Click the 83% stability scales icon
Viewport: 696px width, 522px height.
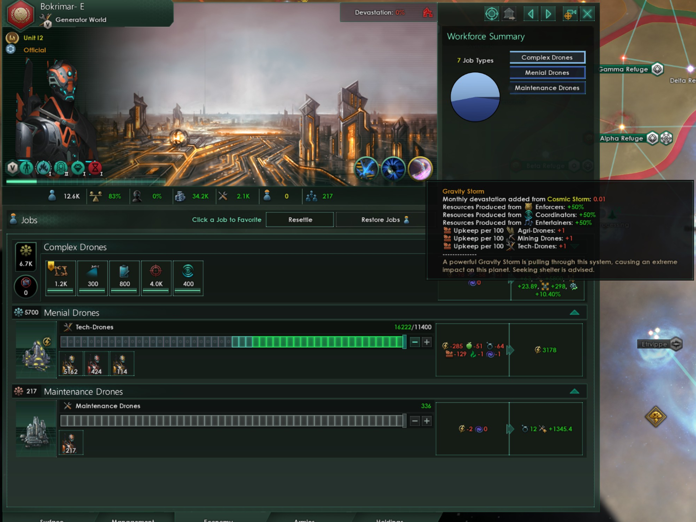(96, 196)
